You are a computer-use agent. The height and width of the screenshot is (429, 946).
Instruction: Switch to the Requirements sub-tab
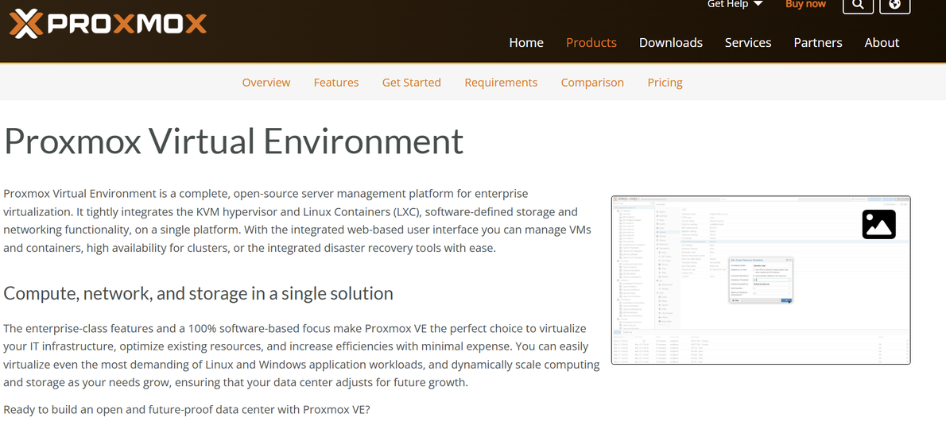point(501,83)
